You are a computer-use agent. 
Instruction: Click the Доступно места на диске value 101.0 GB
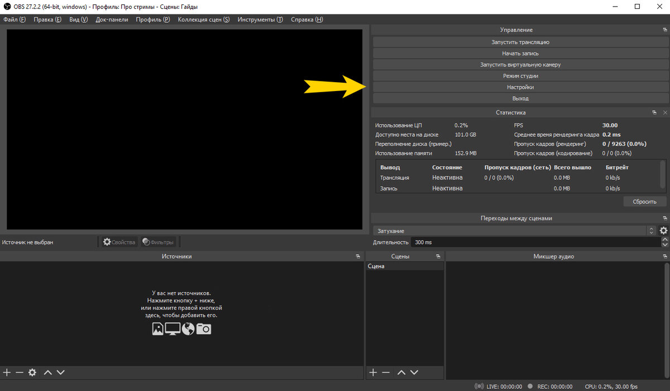pos(465,135)
